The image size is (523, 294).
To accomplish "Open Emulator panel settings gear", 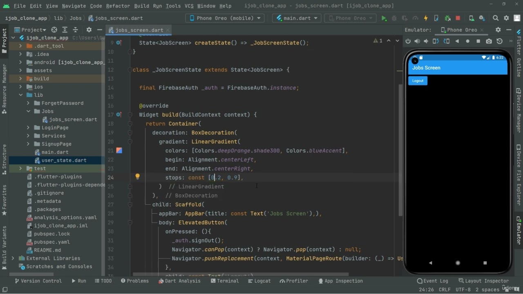I will 498,30.
